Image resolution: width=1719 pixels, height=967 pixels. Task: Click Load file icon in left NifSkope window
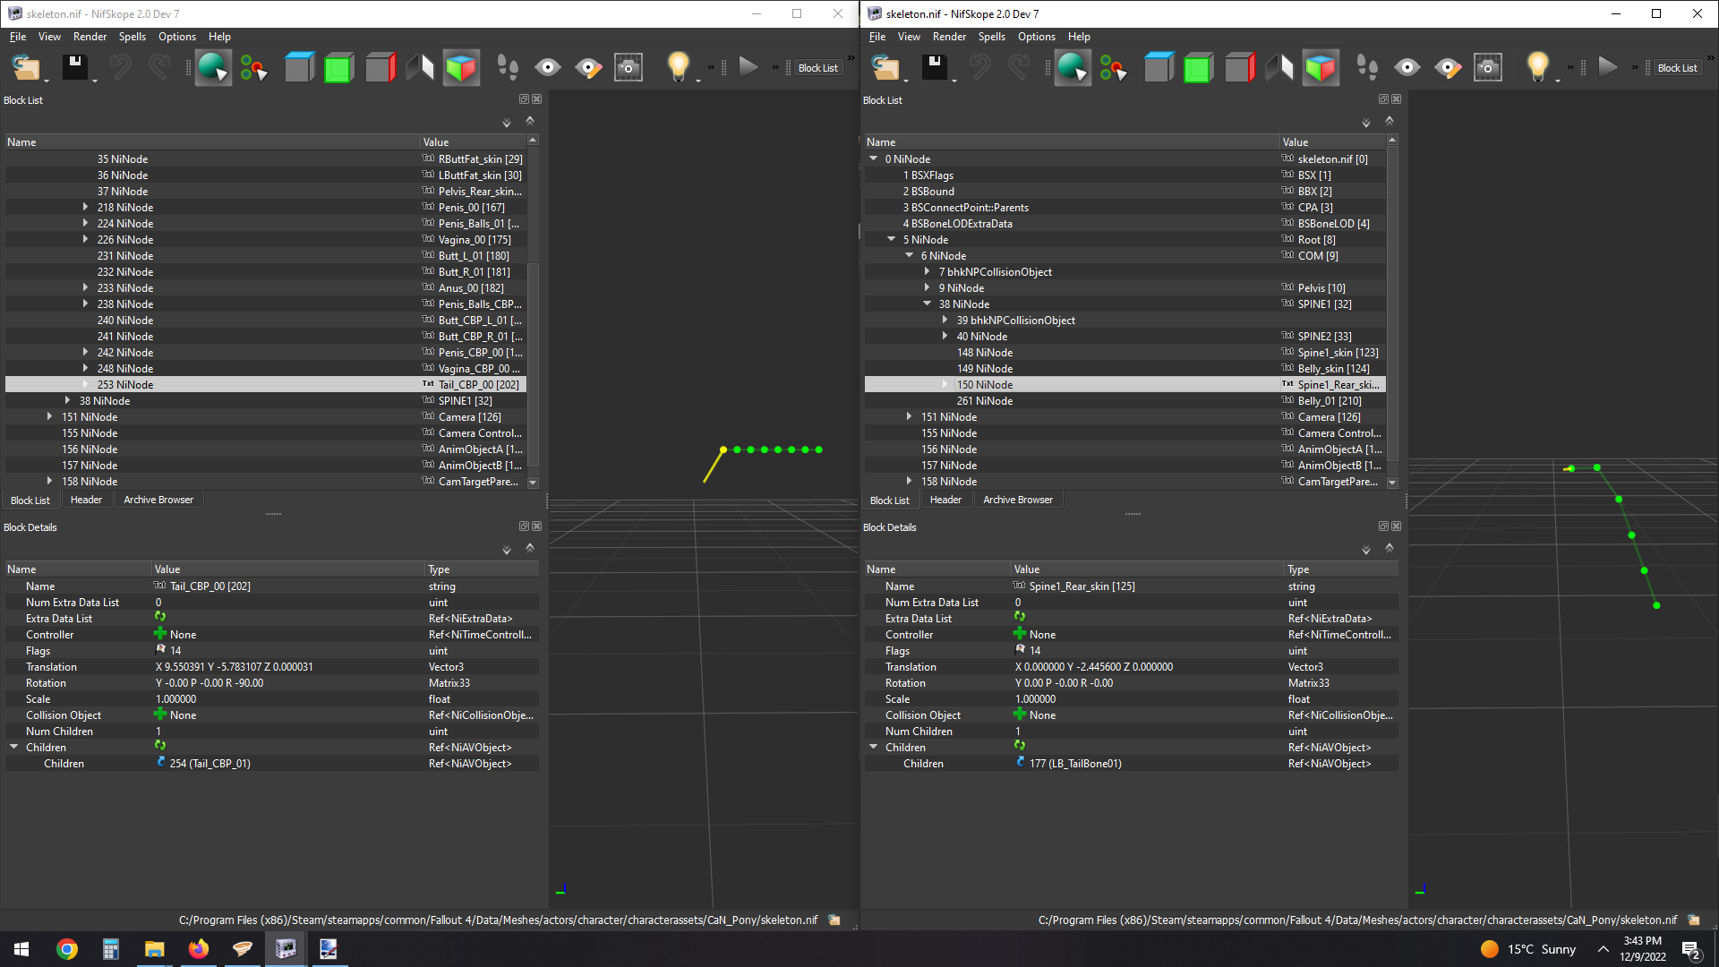click(26, 68)
